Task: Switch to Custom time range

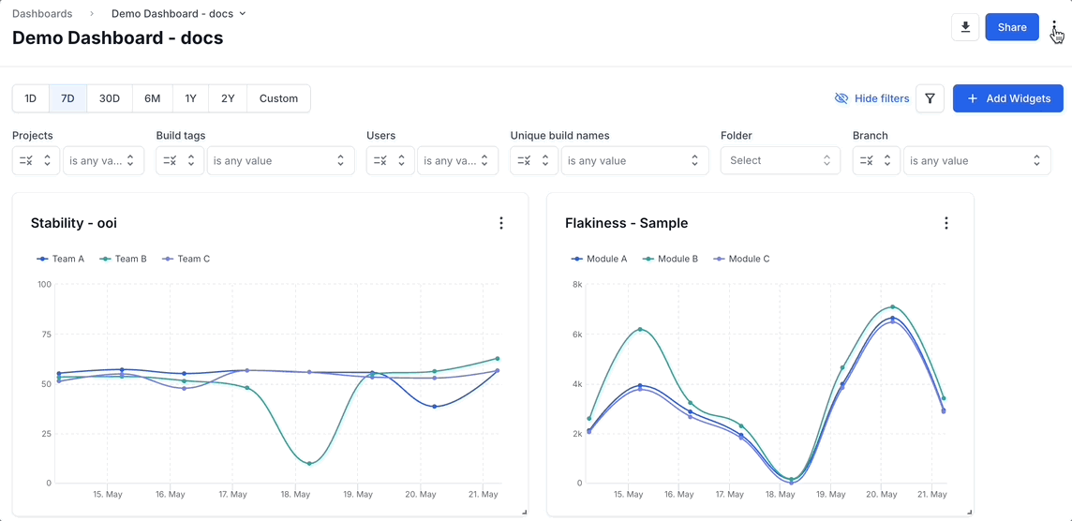Action: [x=278, y=98]
